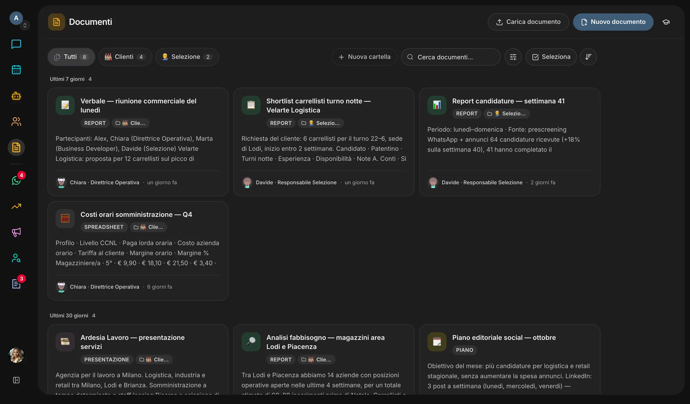This screenshot has width=690, height=404.
Task: Open Report candidature settimana 41 document
Action: point(510,142)
